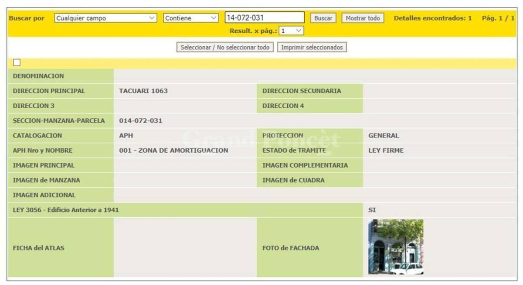
Task: Click the CATALOGACION label
Action: [x=37, y=136]
